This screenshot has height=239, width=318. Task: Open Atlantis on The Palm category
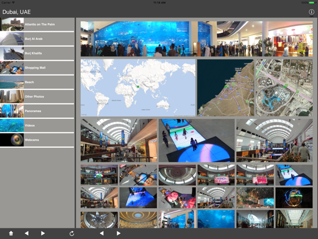coord(37,24)
